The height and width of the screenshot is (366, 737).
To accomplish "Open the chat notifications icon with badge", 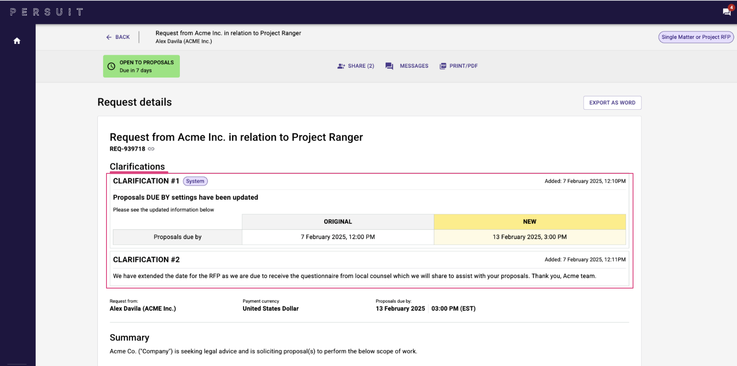I will tap(727, 12).
